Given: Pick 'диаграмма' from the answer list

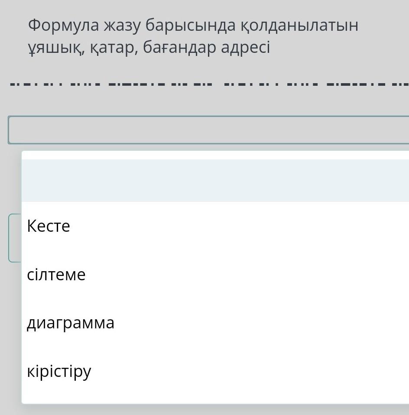Looking at the screenshot, I should coord(71,323).
